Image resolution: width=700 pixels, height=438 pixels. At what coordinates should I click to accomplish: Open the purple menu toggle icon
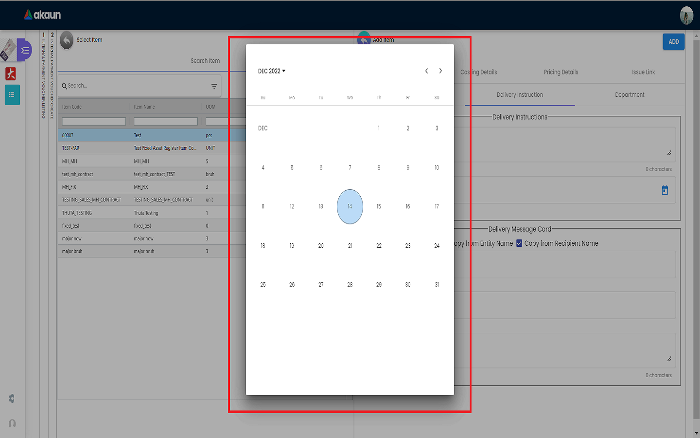coord(25,50)
